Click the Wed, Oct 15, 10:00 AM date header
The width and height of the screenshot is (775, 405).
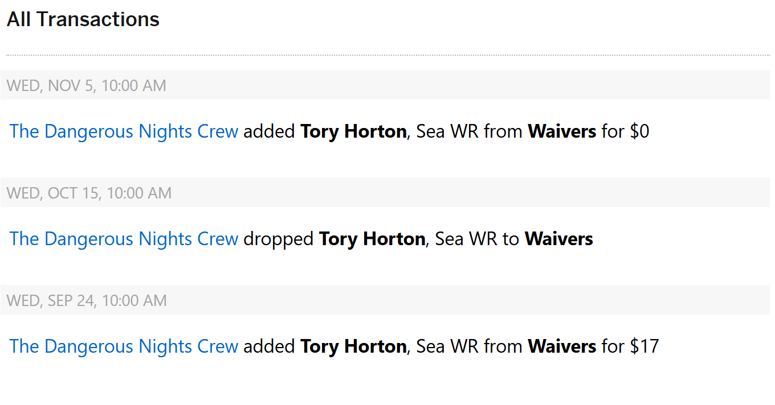point(89,193)
